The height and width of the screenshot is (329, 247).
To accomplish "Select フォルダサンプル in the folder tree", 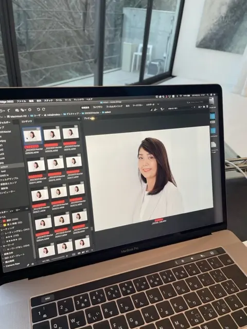I will point(9,179).
